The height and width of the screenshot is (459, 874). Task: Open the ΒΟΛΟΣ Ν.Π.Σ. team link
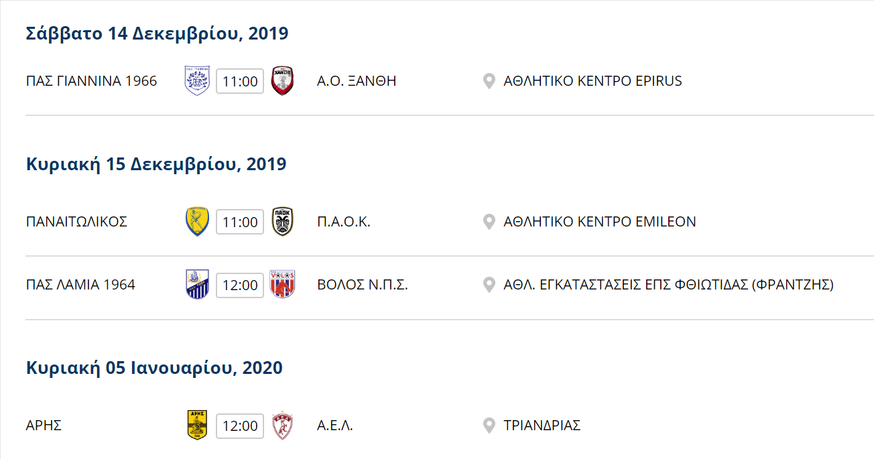pyautogui.click(x=363, y=285)
